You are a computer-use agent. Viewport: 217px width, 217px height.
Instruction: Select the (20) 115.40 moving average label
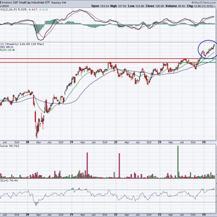pyautogui.click(x=8, y=50)
